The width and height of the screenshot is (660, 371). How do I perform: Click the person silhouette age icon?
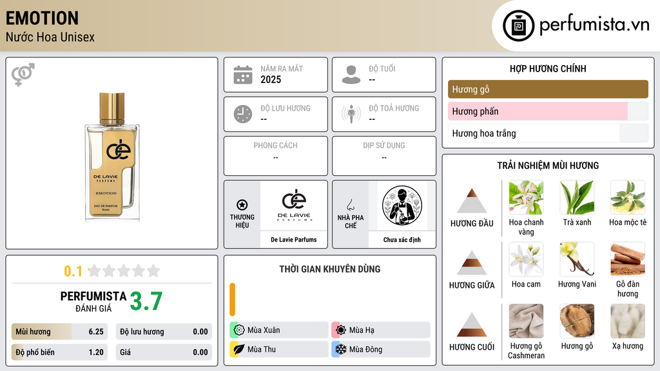click(351, 75)
